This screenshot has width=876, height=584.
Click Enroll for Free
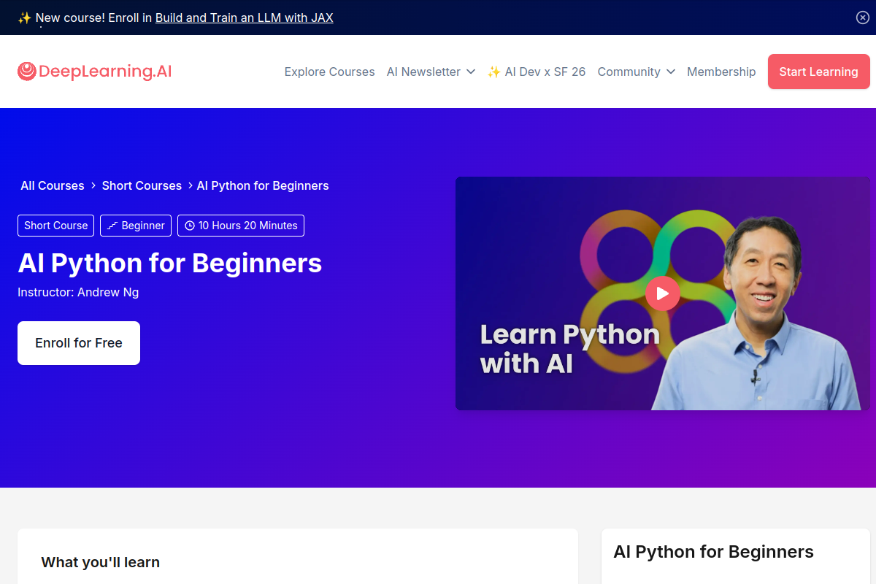(78, 342)
